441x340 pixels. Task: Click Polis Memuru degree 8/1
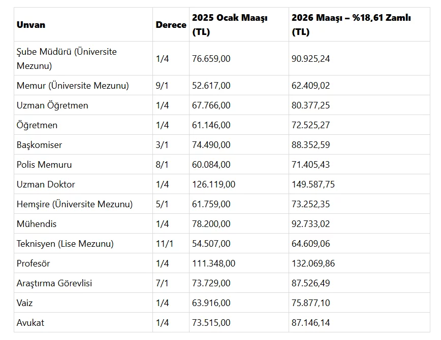[x=162, y=165]
